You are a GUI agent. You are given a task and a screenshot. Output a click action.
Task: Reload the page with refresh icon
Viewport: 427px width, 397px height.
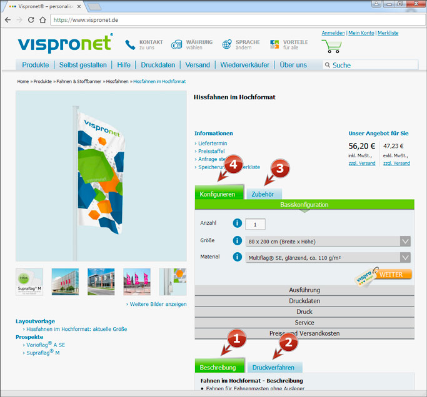[31, 20]
